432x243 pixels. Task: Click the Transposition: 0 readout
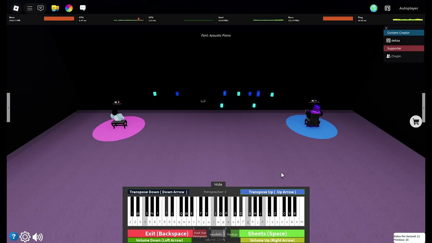pos(215,192)
